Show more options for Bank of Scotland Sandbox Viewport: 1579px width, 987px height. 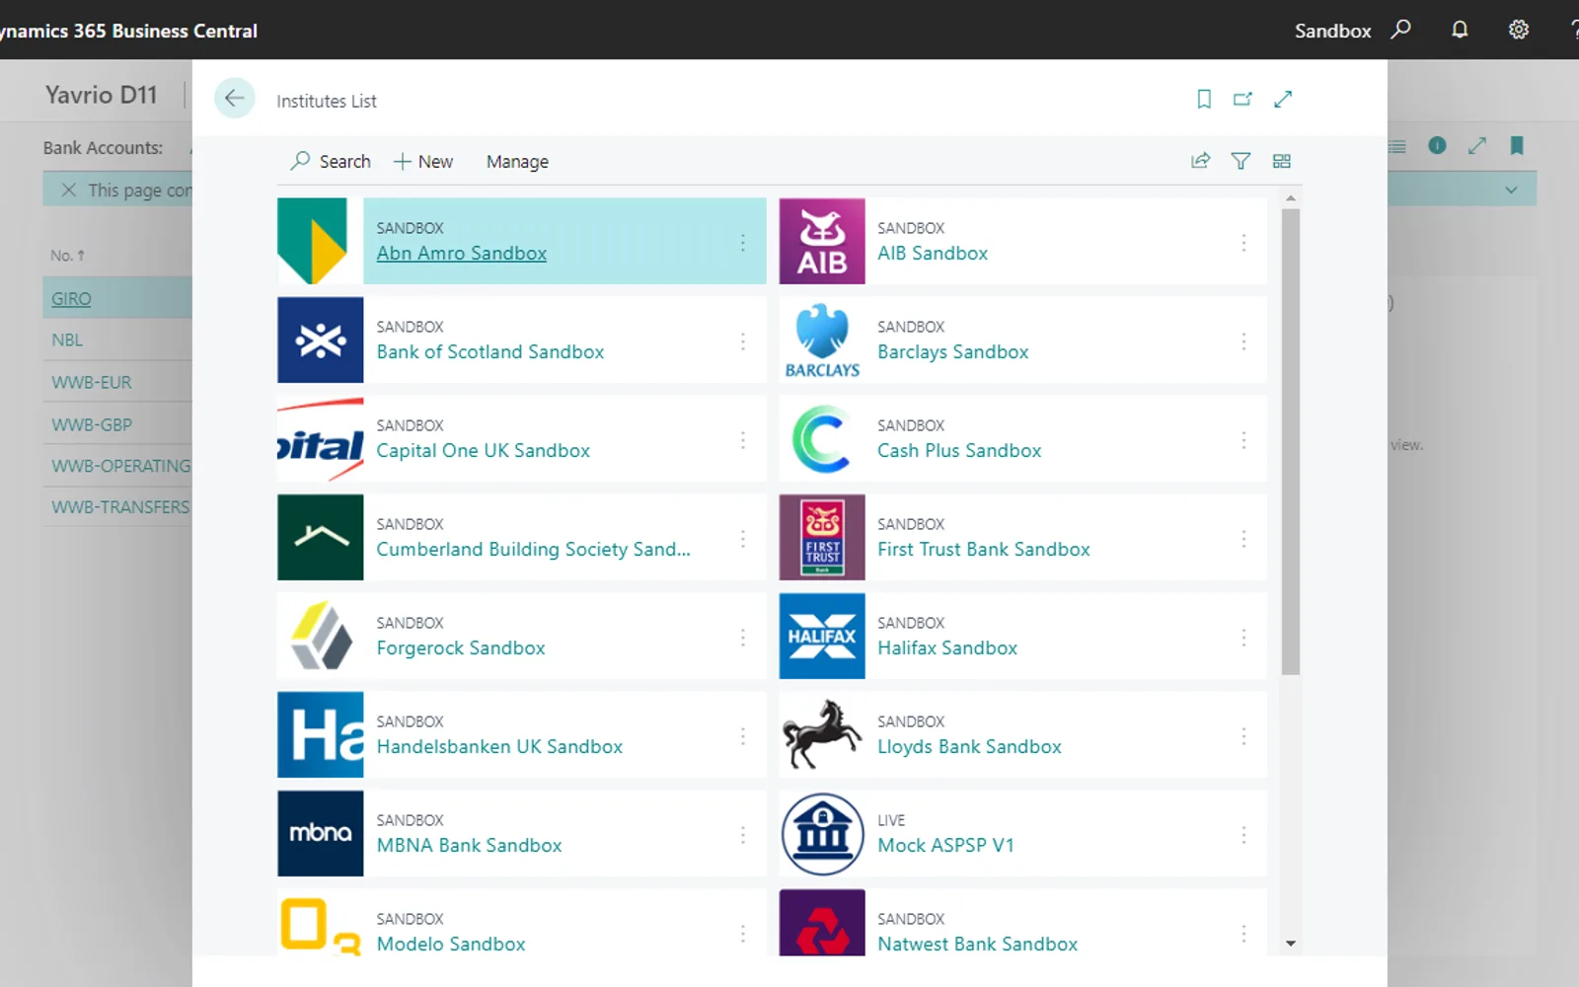742,341
